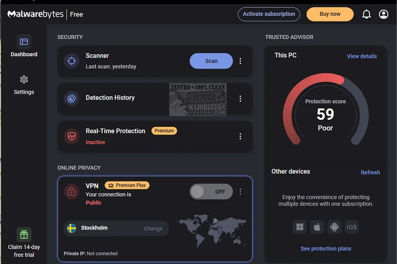This screenshot has width=397, height=264.
Task: Go to Dashboard label in sidebar
Action: (24, 54)
